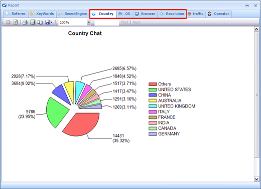This screenshot has height=189, width=261.
Task: Click the stop rendering icon
Action: pyautogui.click(x=8, y=22)
